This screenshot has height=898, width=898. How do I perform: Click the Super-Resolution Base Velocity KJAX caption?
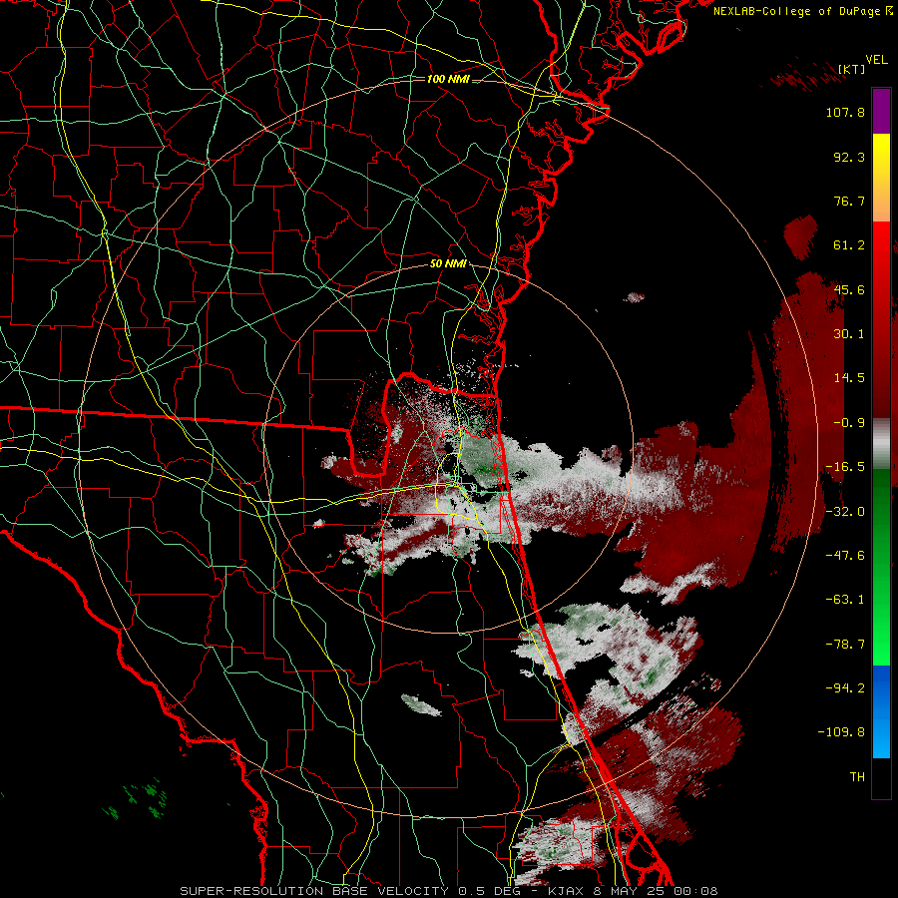(448, 891)
